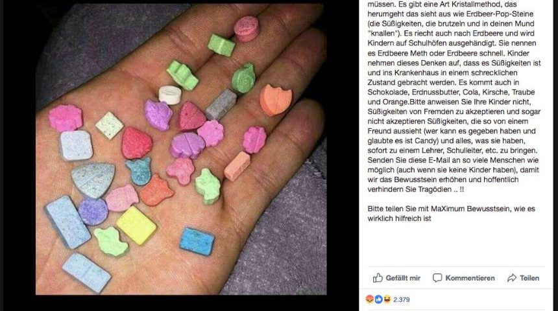The image size is (558, 311).
Task: Click the Gefällt mir button label
Action: (x=403, y=278)
